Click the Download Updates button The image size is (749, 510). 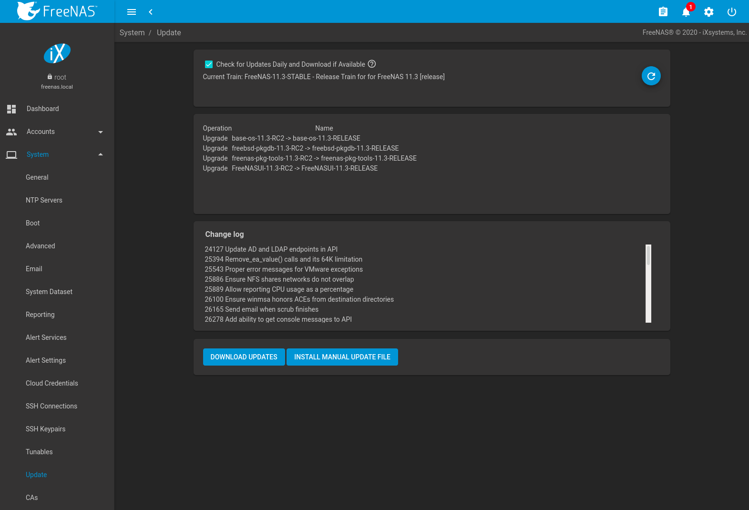coord(244,357)
